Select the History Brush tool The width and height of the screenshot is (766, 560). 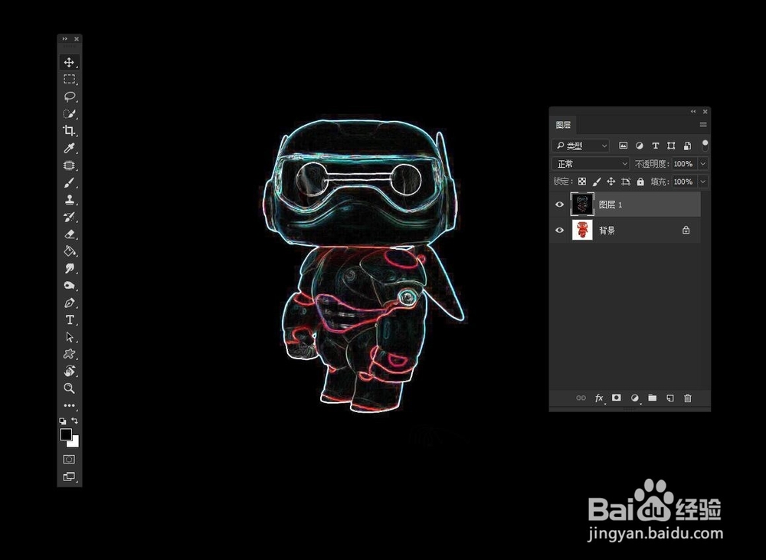coord(69,217)
